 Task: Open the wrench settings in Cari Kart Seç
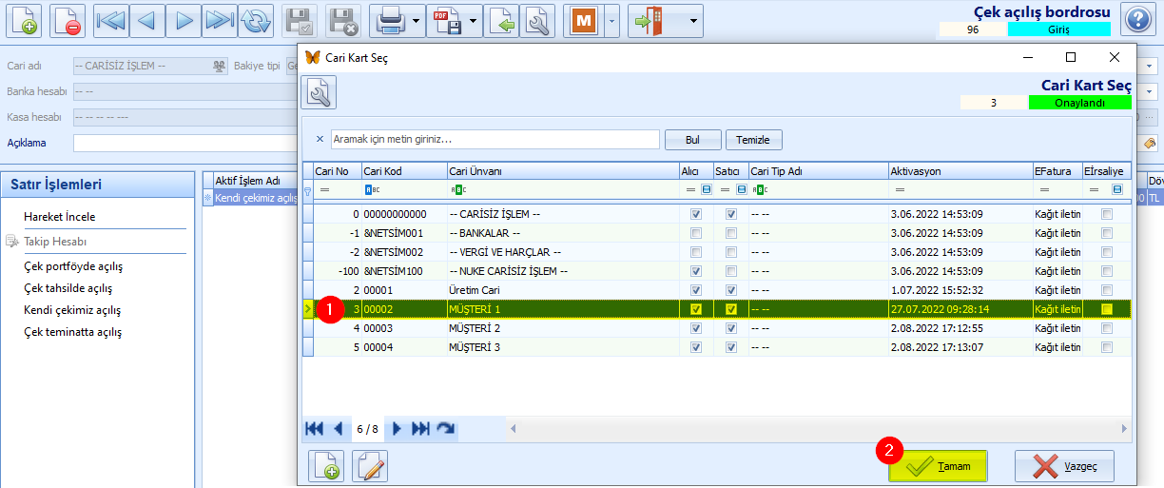tap(320, 93)
